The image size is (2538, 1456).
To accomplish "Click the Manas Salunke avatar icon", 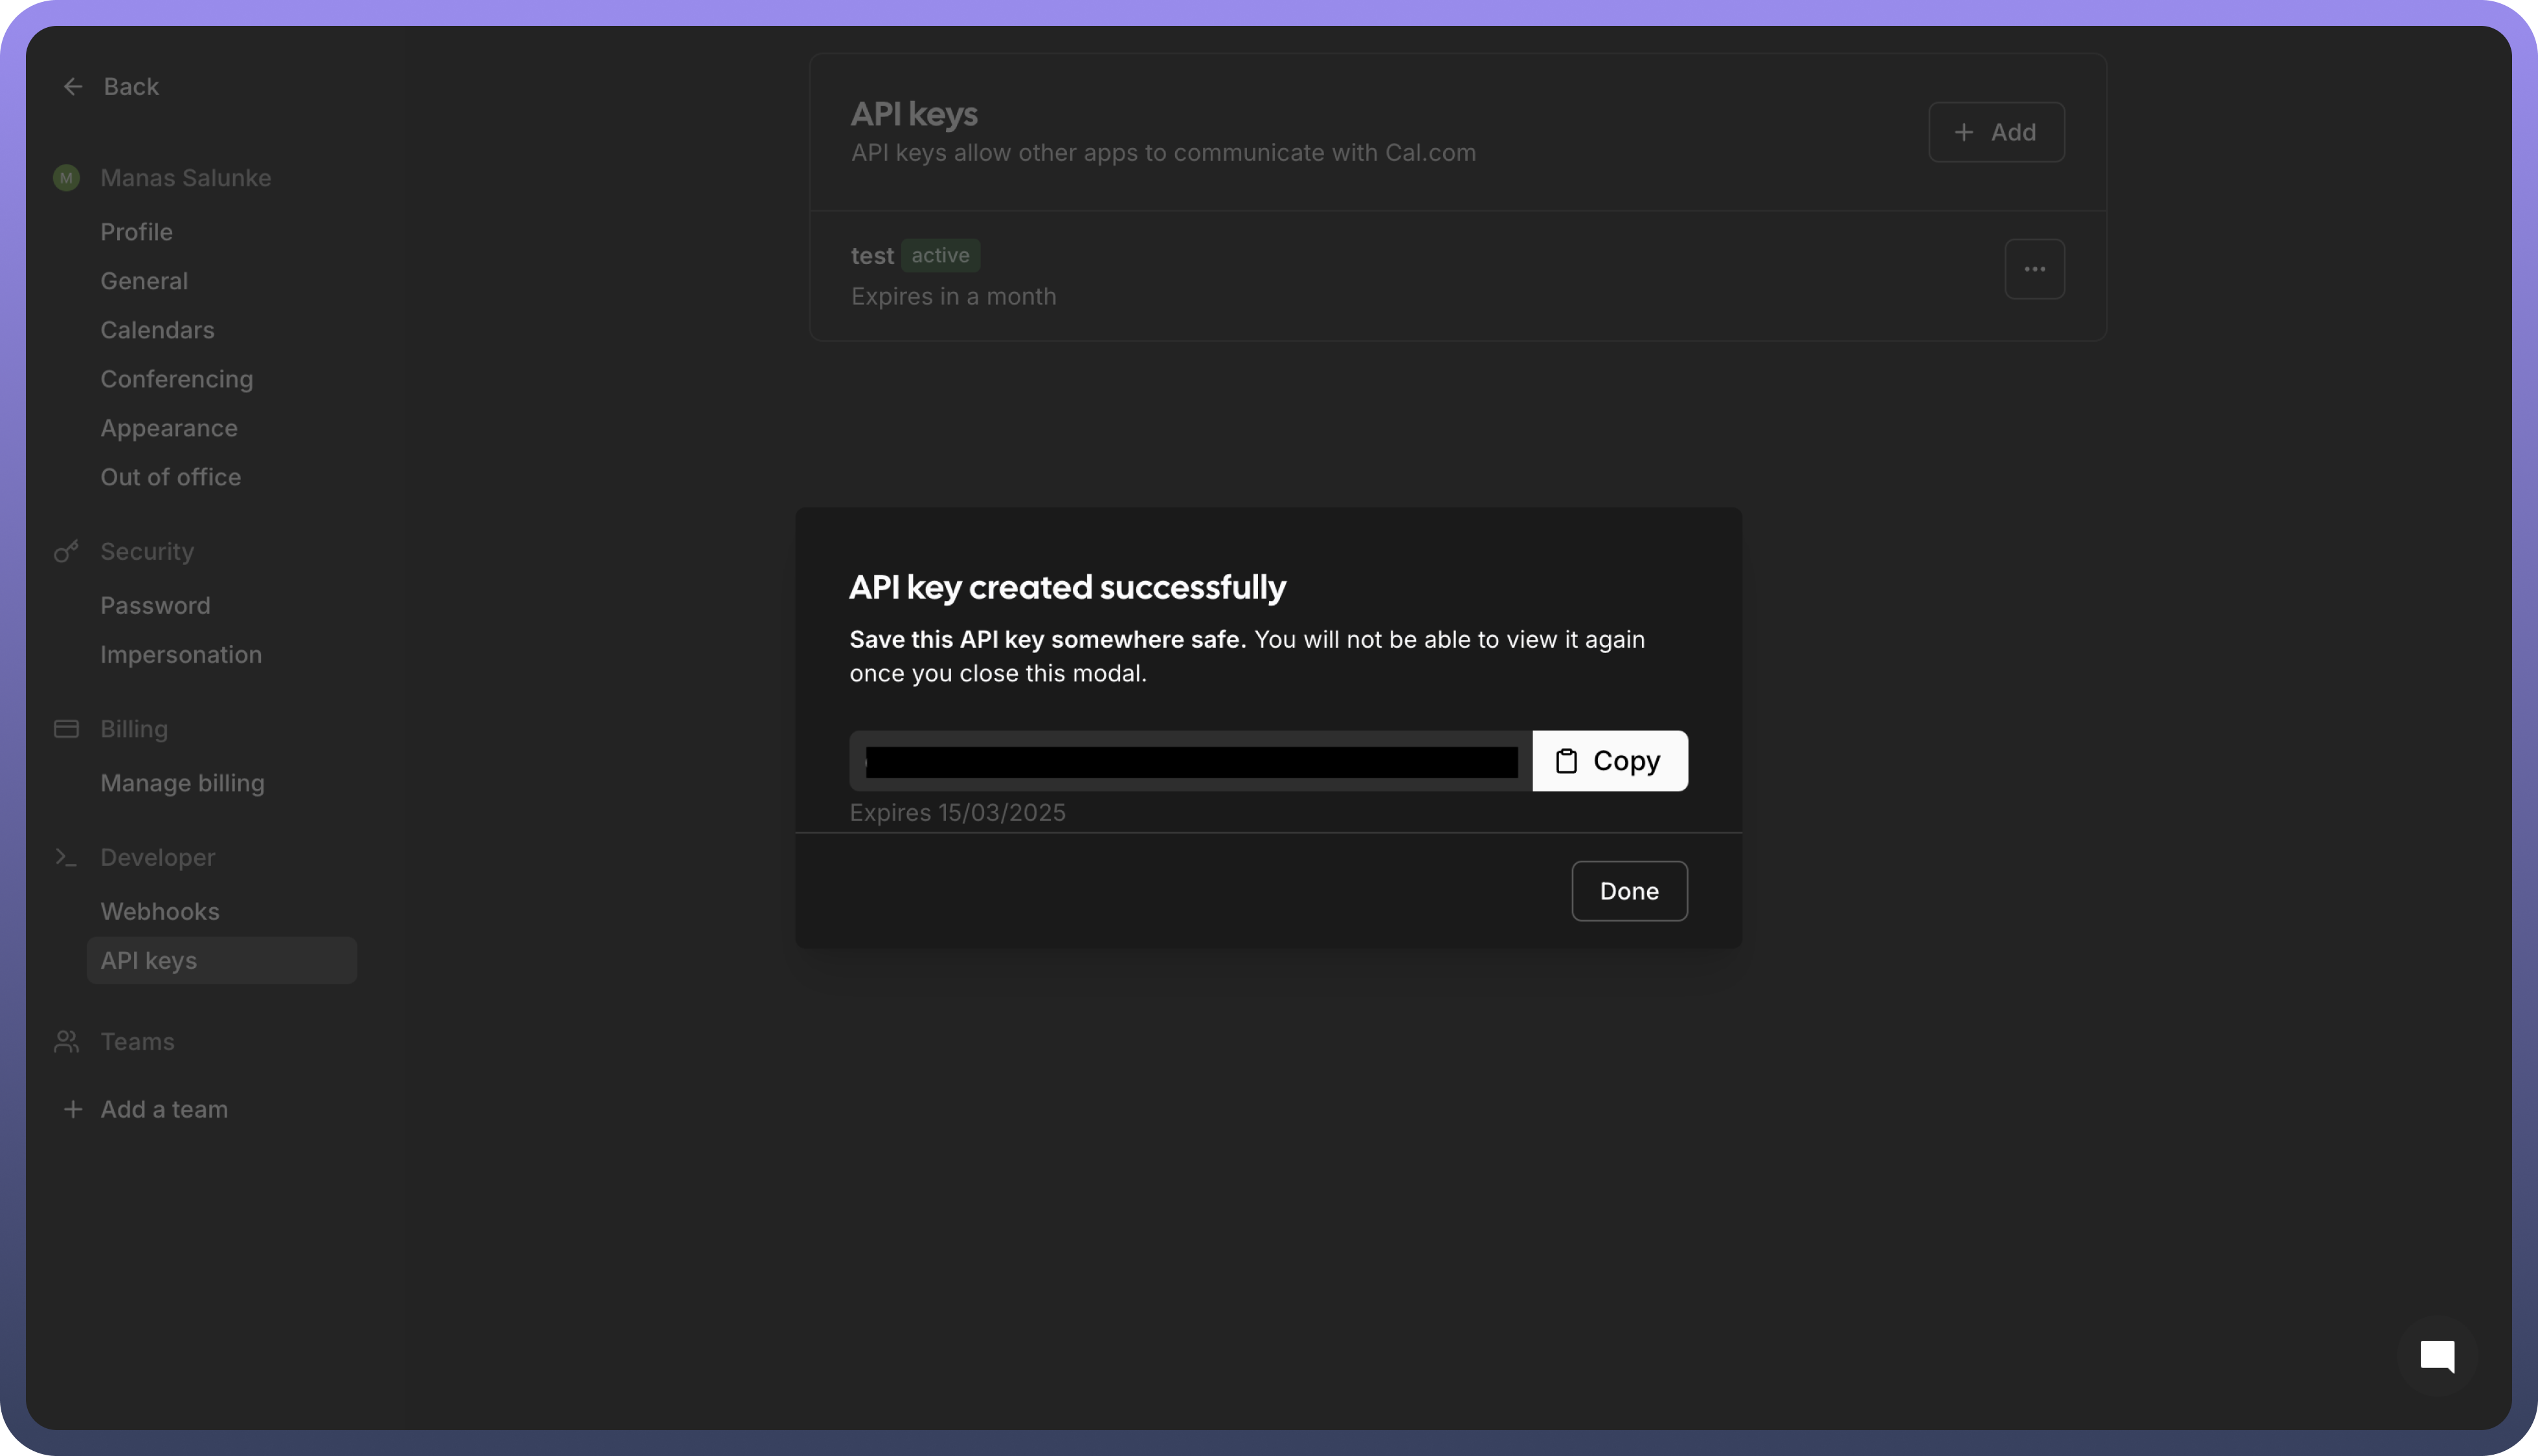I will coord(66,178).
